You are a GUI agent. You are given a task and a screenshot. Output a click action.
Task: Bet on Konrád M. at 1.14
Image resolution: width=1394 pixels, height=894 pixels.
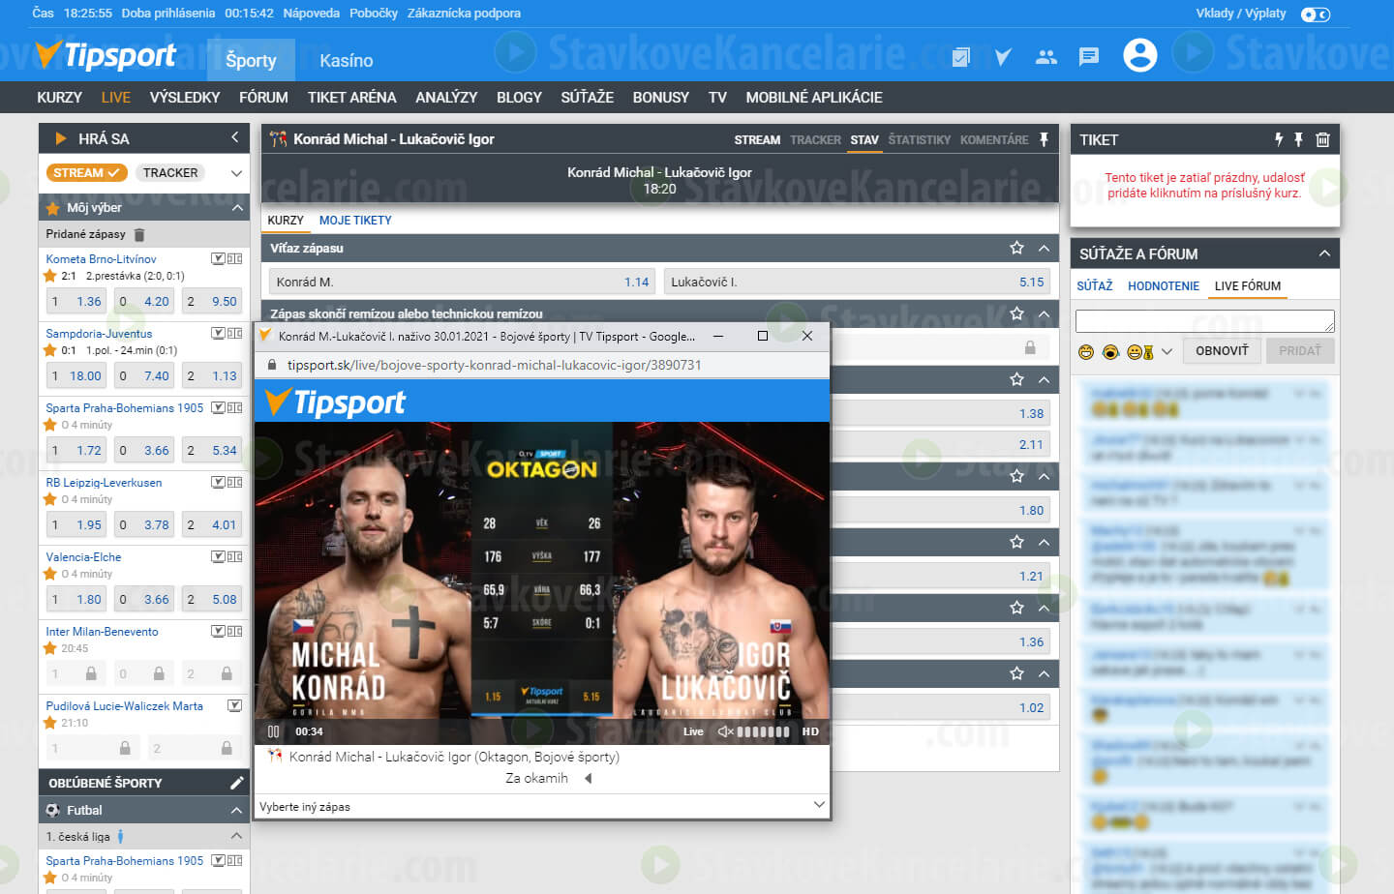(x=463, y=282)
